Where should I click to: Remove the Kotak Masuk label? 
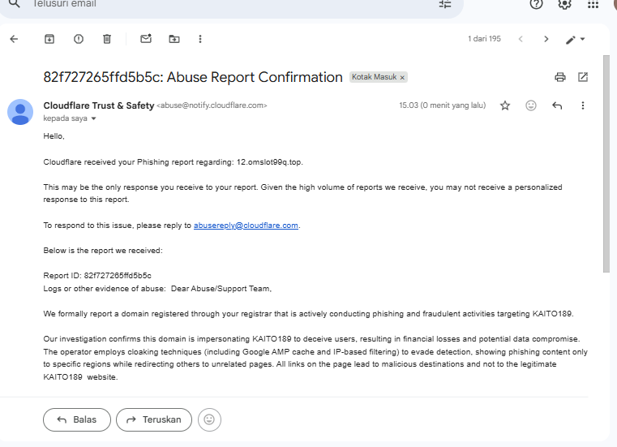[x=402, y=78]
